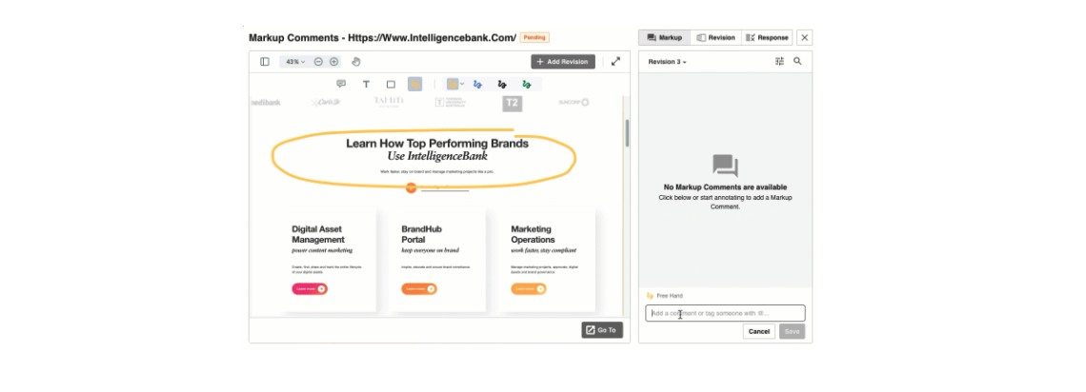Click the document vertical scrollbar thumb
The width and height of the screenshot is (1086, 392).
click(x=627, y=133)
